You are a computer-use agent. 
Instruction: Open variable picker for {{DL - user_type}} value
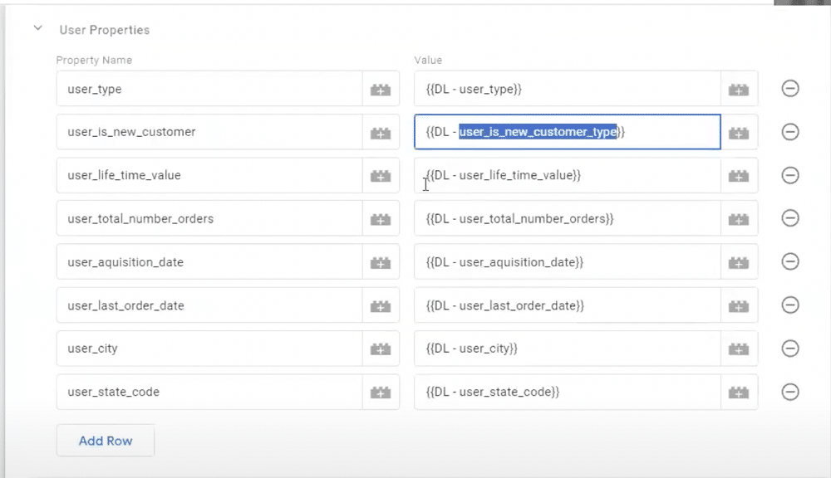738,89
